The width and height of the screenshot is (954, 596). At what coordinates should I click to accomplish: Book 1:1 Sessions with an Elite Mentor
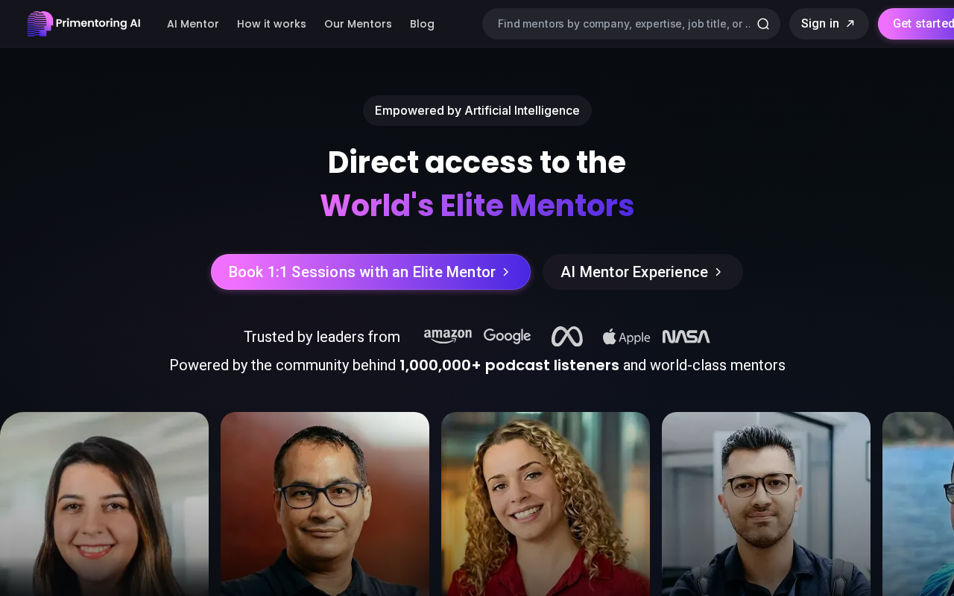pos(370,272)
